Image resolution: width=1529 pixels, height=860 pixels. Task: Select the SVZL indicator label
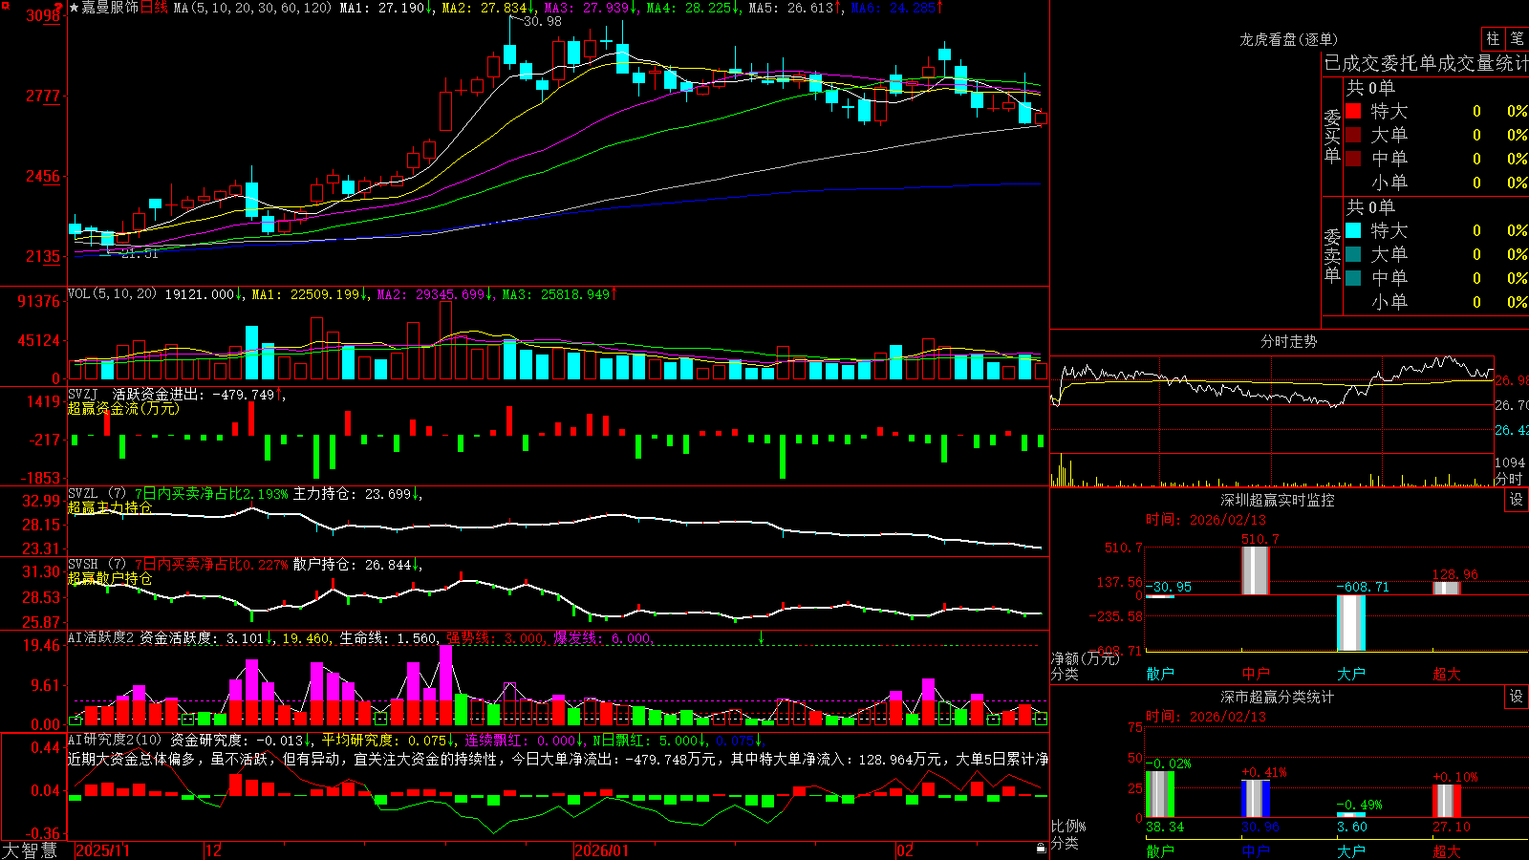click(83, 494)
